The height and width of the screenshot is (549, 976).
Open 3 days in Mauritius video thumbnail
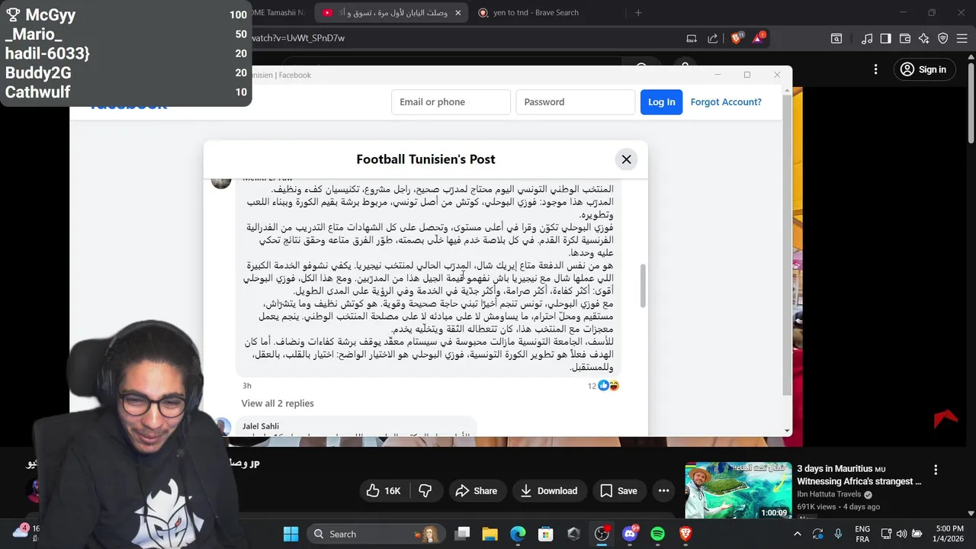[x=737, y=490]
